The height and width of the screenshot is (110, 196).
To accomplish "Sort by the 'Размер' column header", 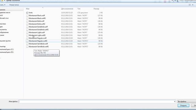I will (x=96, y=9).
